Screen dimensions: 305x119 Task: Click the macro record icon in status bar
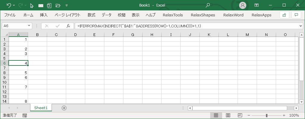click(x=25, y=115)
